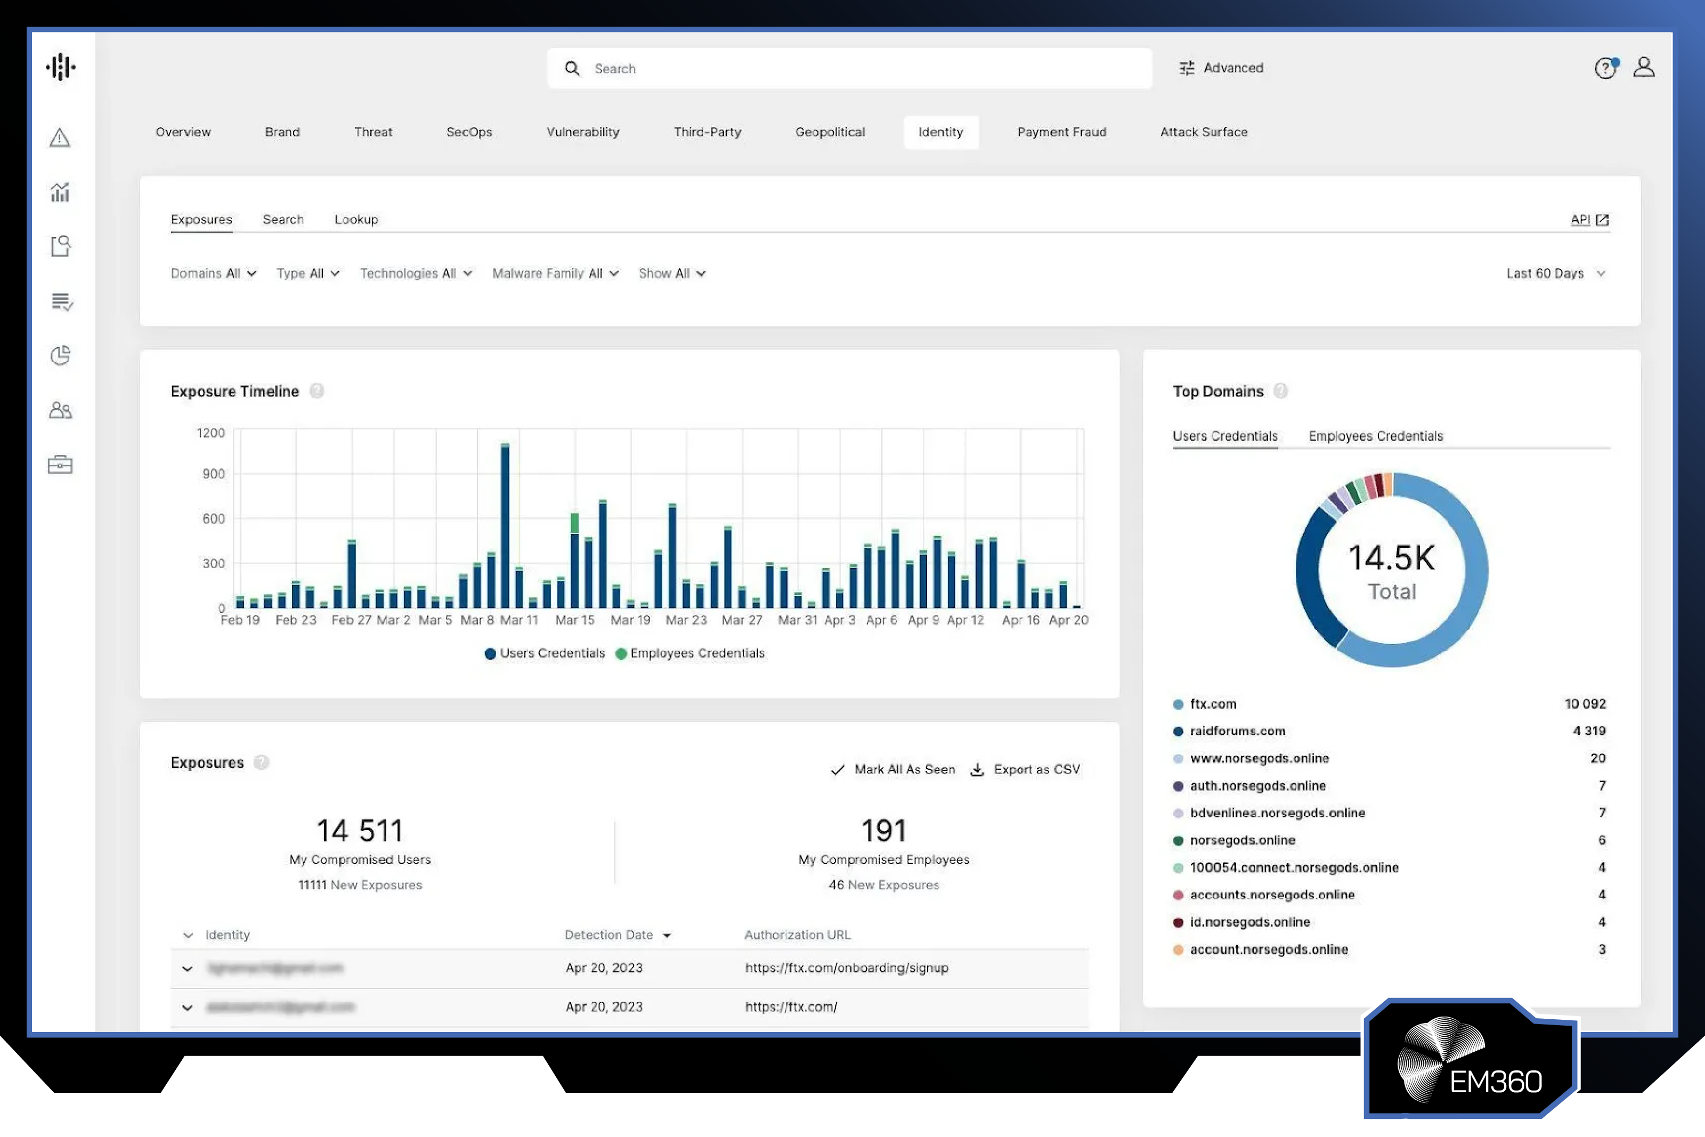The image size is (1705, 1137).
Task: Open the document search sidebar icon
Action: [61, 246]
